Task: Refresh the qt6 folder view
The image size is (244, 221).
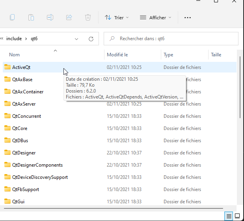Action: tap(91, 39)
